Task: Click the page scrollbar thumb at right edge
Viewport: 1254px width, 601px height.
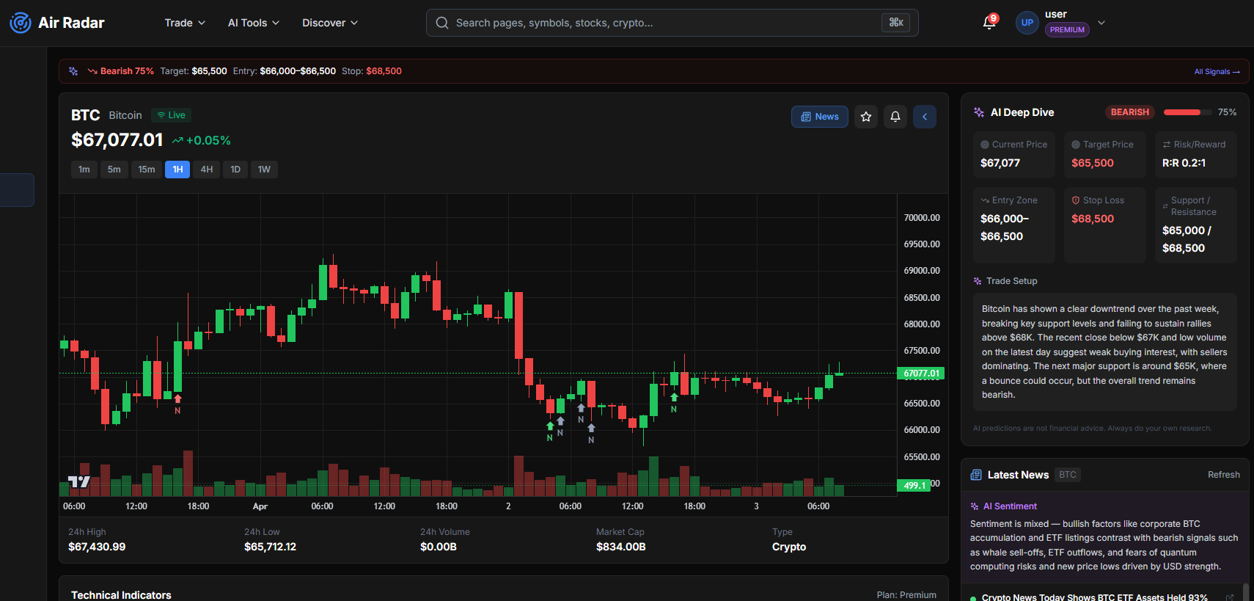Action: click(x=1245, y=592)
